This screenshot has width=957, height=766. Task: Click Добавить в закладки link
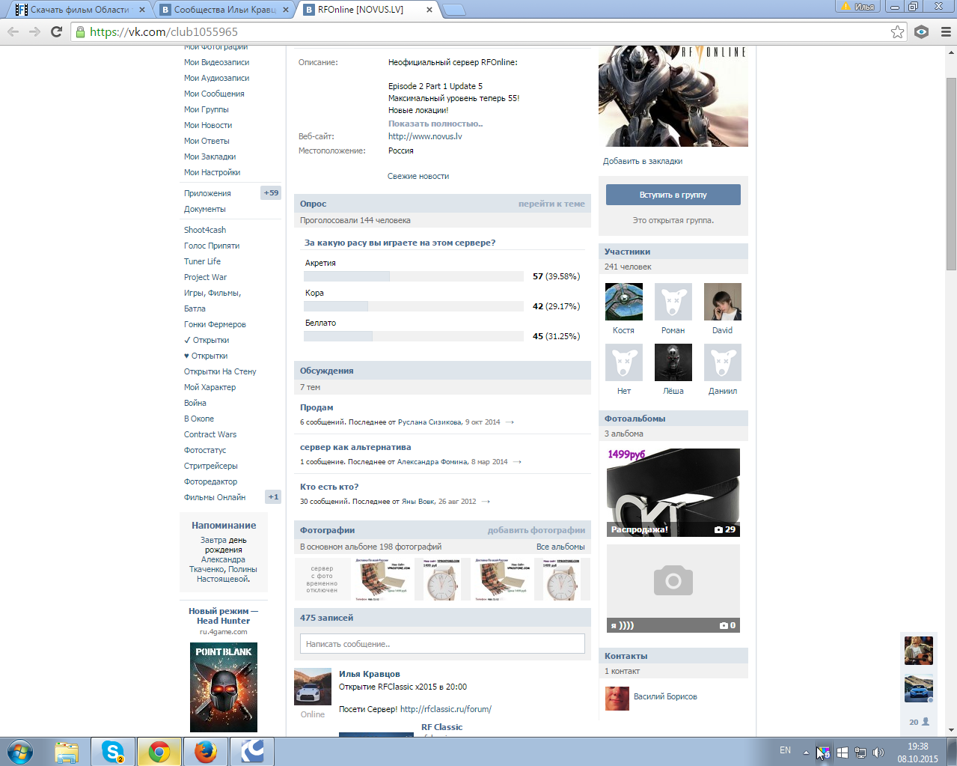pyautogui.click(x=643, y=161)
